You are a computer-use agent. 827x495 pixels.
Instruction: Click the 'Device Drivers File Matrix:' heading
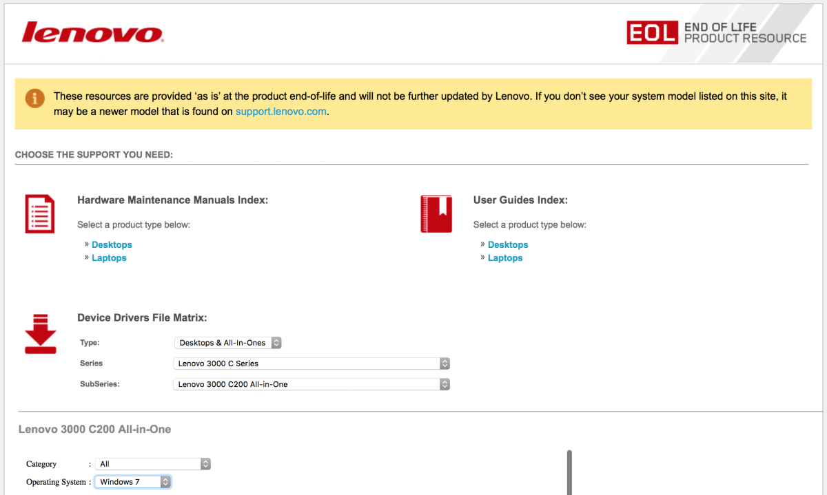click(143, 318)
